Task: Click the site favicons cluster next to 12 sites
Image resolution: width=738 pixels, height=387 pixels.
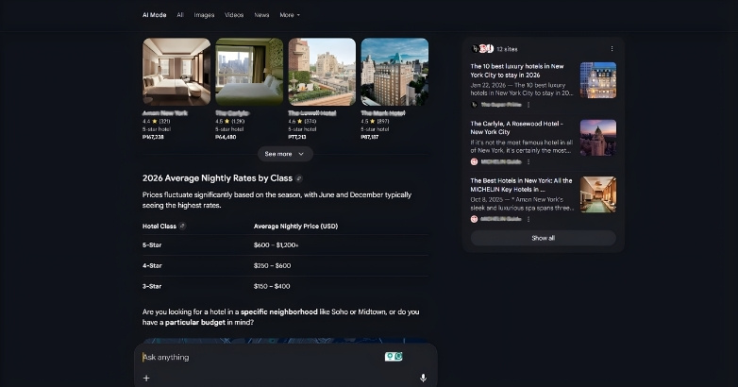Action: [x=482, y=48]
